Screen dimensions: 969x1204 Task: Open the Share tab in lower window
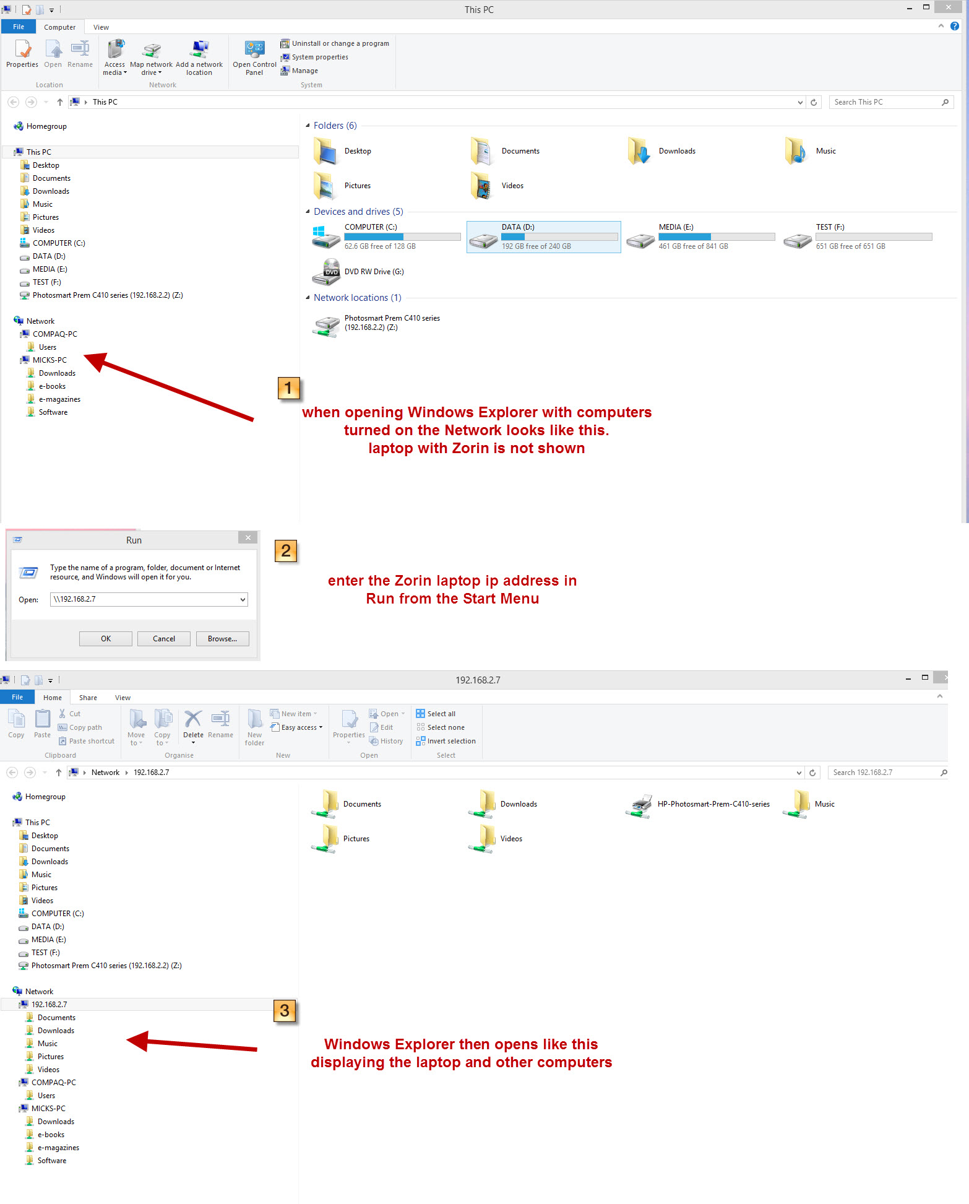click(88, 698)
